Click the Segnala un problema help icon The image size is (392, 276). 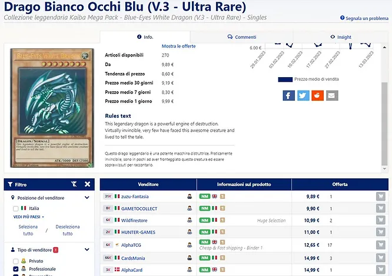point(342,18)
